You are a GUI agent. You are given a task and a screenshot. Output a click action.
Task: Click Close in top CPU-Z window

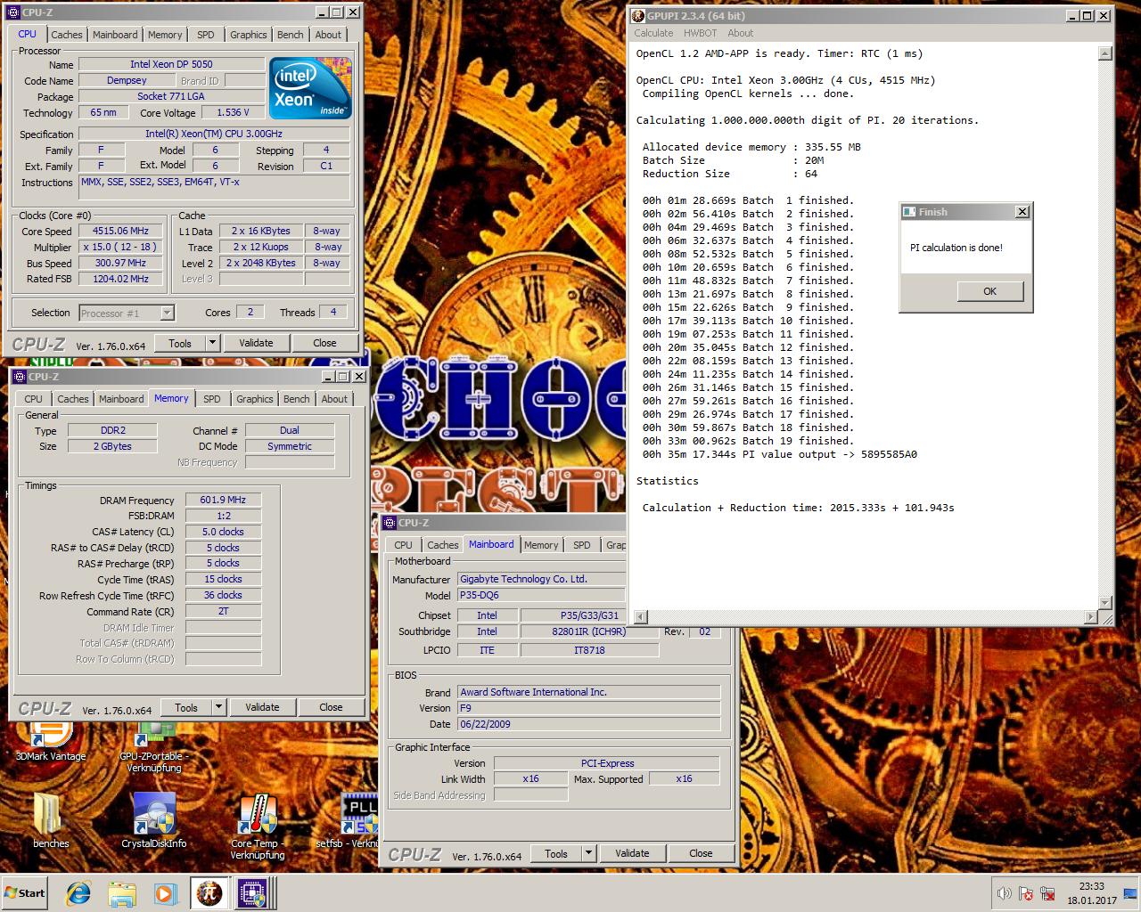pos(324,343)
